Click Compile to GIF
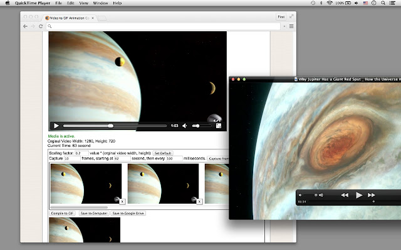Screen dimensions: 401x250 coord(62,213)
